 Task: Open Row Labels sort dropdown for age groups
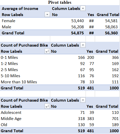click(47, 106)
